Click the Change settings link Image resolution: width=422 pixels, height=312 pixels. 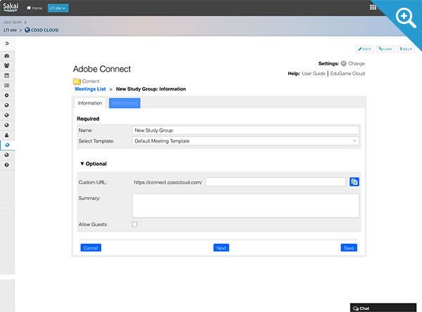[x=357, y=63]
